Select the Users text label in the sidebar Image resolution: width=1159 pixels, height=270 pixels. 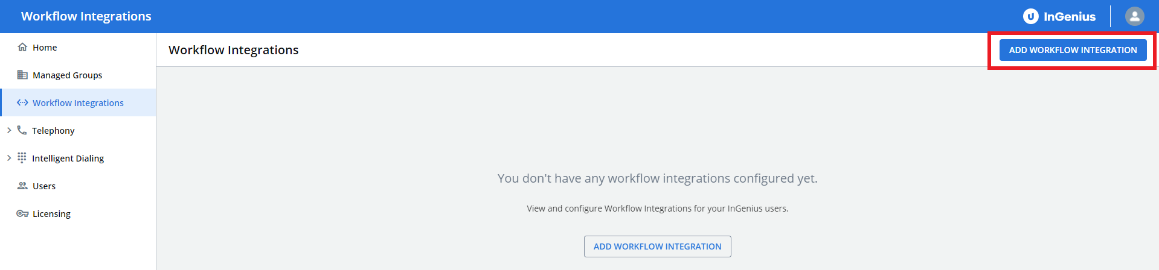(x=44, y=186)
